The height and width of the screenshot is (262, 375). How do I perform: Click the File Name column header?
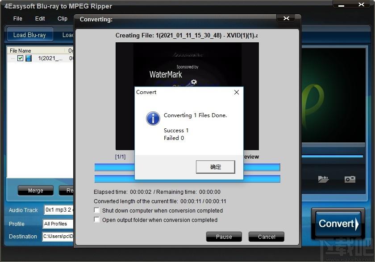point(36,51)
